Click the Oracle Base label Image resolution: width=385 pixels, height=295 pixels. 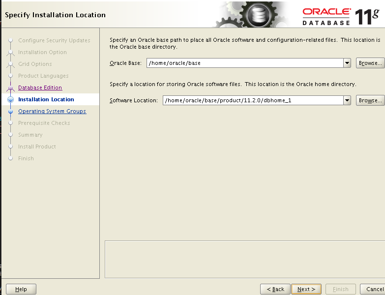125,63
